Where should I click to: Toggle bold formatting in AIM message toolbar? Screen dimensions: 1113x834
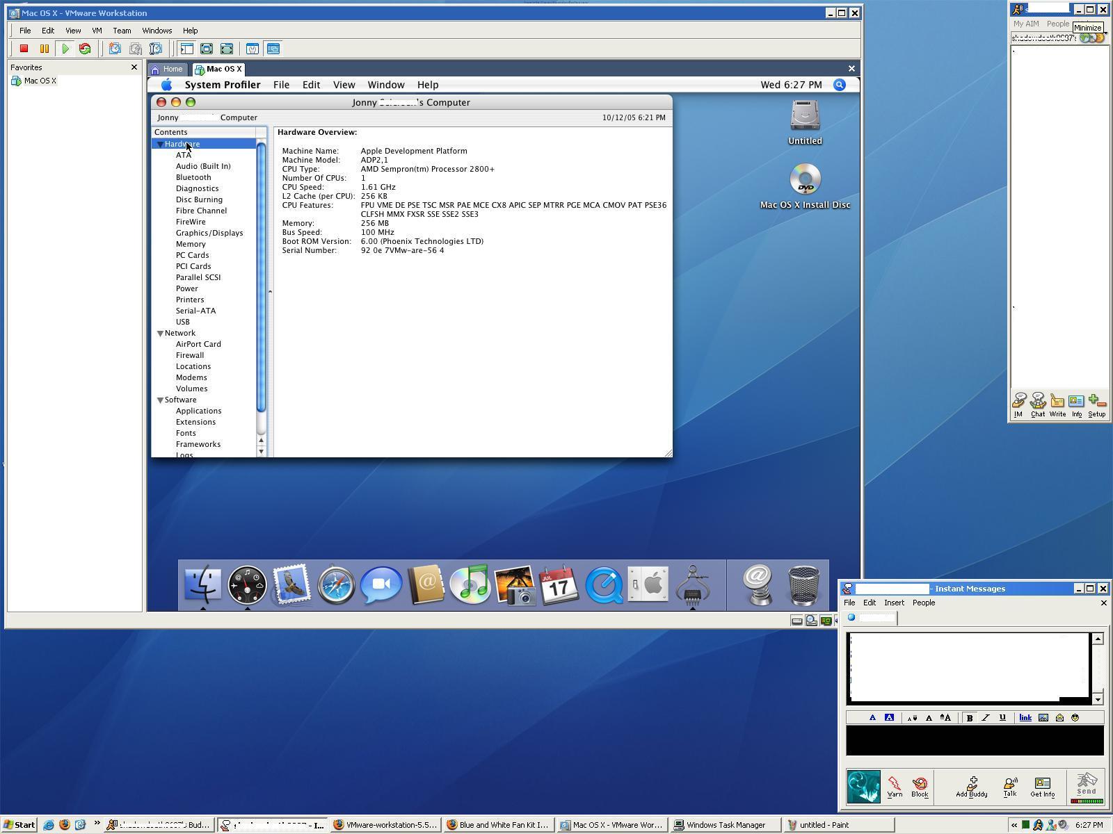[x=969, y=718]
